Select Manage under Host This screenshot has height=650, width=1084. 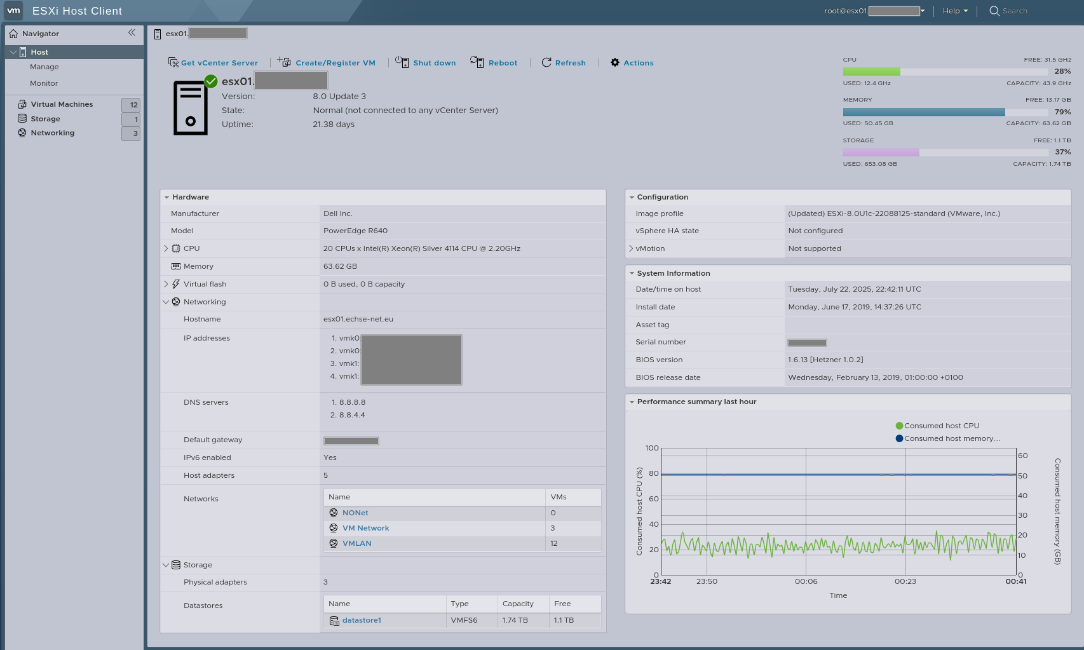click(44, 67)
